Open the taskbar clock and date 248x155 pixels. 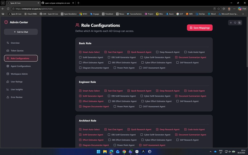pyautogui.click(x=242, y=152)
